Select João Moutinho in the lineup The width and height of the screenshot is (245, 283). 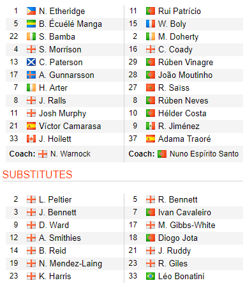click(185, 75)
